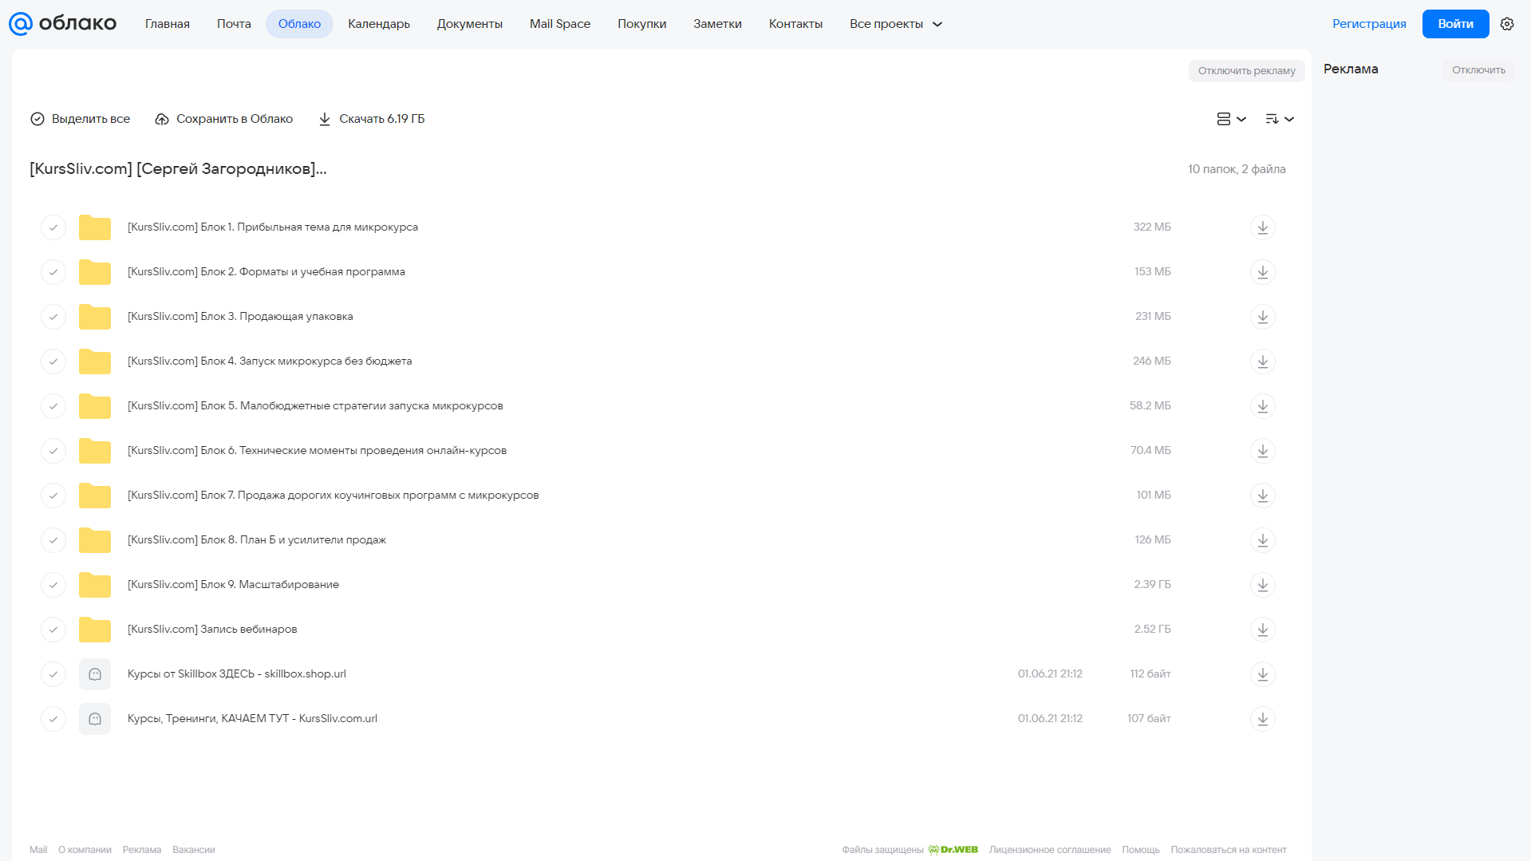Open the settings gear icon in header
The image size is (1531, 861).
pos(1506,24)
